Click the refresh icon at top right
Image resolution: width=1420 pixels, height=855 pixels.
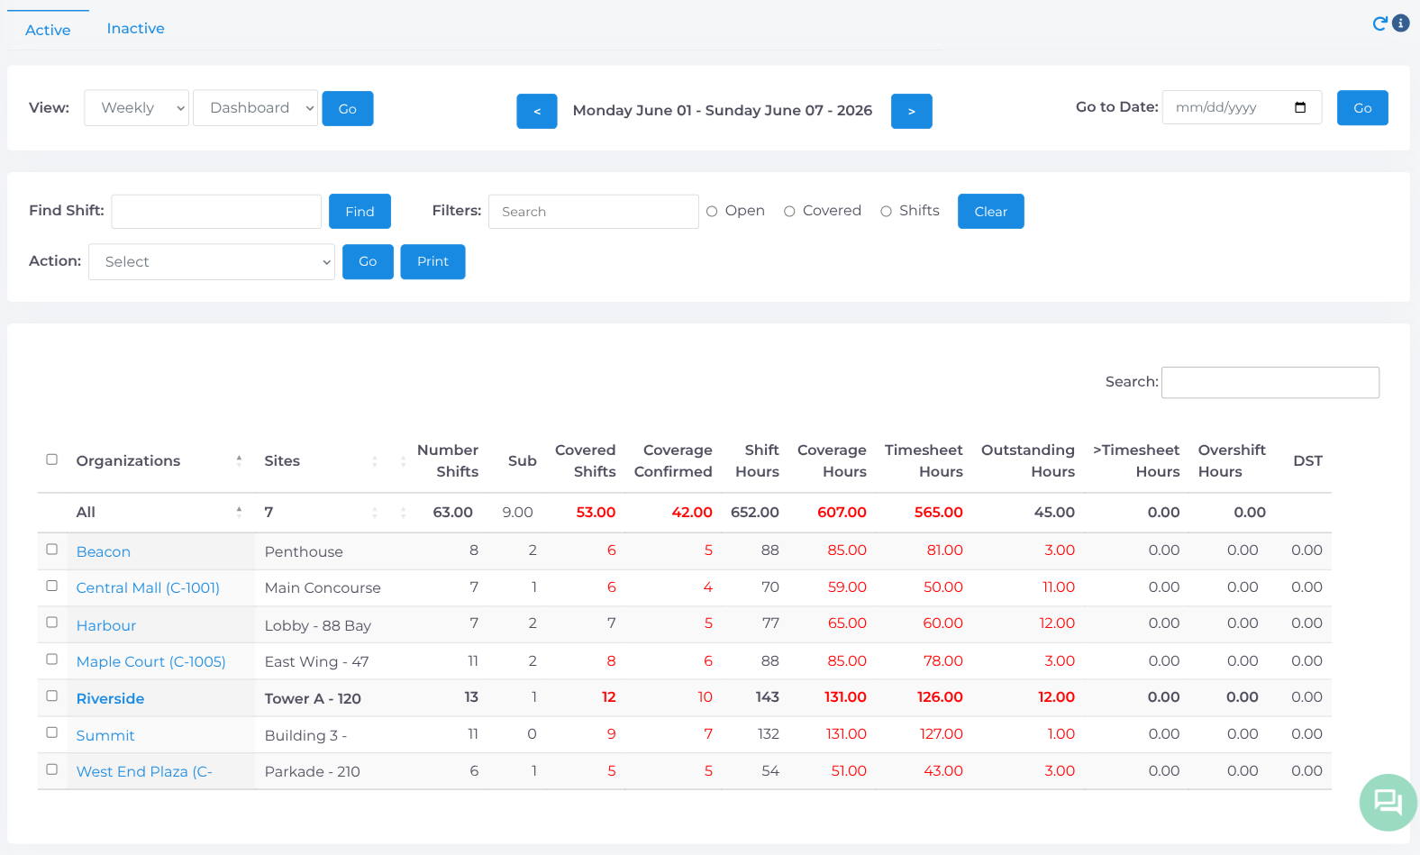(1379, 23)
